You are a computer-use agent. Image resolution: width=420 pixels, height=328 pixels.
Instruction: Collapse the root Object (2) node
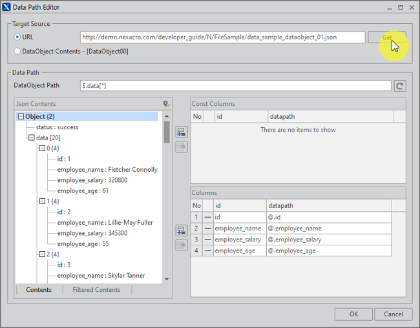pos(21,117)
